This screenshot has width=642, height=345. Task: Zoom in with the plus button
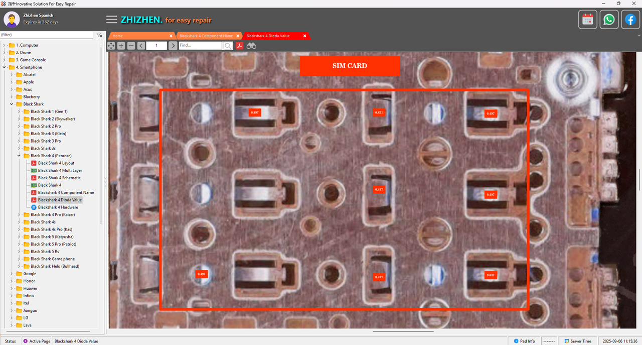[121, 46]
